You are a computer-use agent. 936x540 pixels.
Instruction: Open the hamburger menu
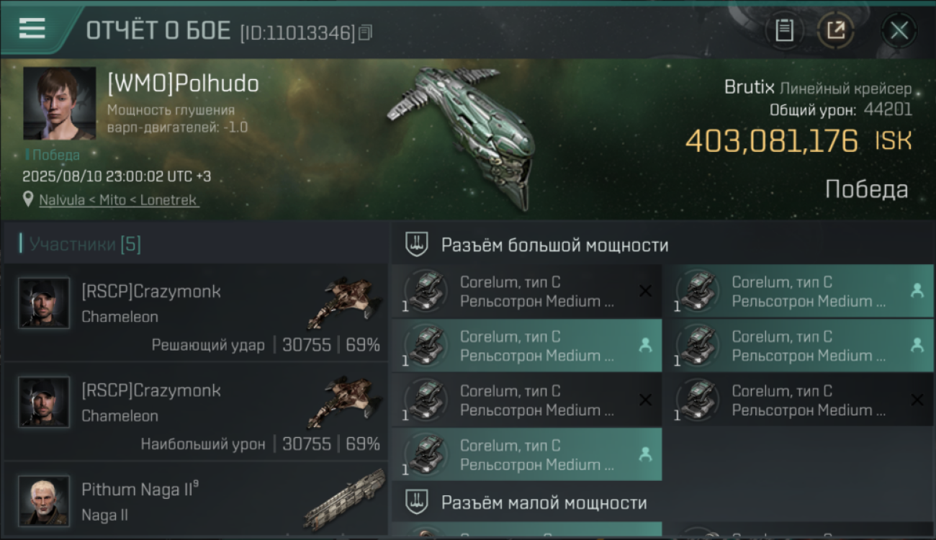[32, 28]
